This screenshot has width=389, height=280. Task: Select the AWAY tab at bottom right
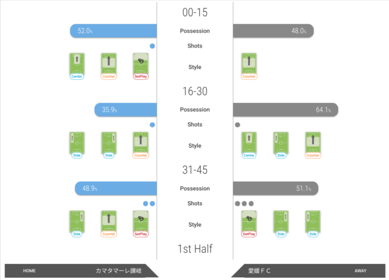(360, 271)
